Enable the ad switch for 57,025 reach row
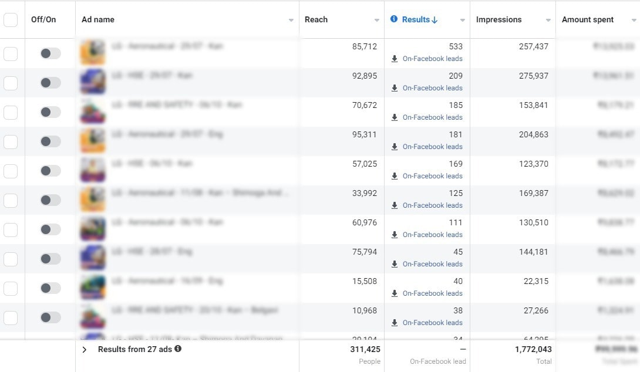Viewport: 640px width, 372px height. pyautogui.click(x=50, y=171)
